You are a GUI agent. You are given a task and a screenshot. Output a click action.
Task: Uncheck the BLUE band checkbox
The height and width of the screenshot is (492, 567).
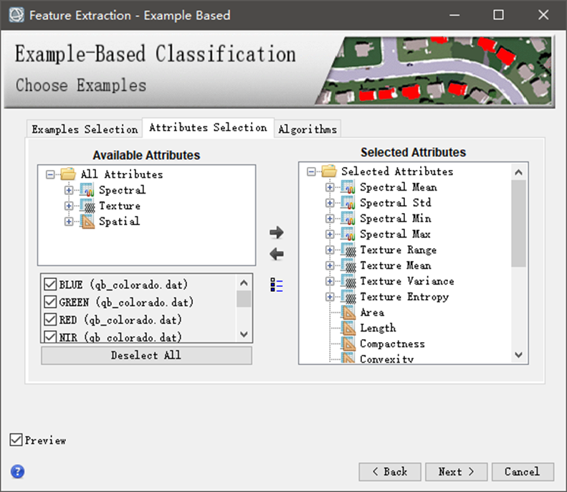coord(50,284)
